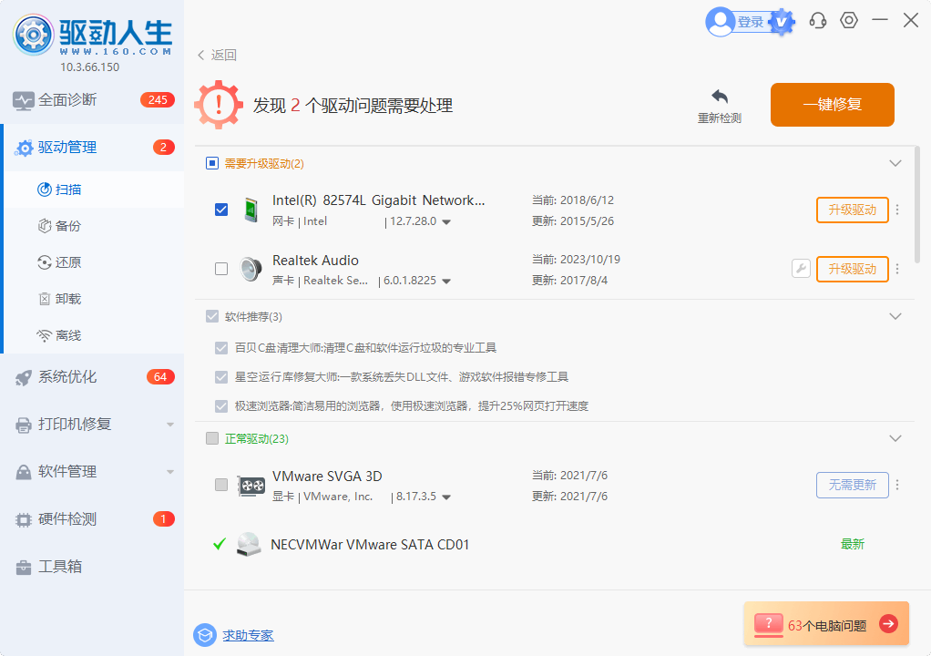Click 升级驱动 for Realtek Audio
This screenshot has width=931, height=656.
pos(853,269)
